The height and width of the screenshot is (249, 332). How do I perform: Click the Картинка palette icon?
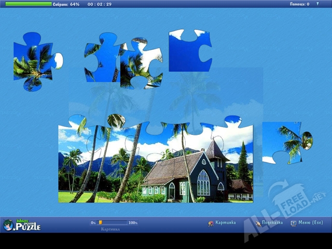(211, 223)
